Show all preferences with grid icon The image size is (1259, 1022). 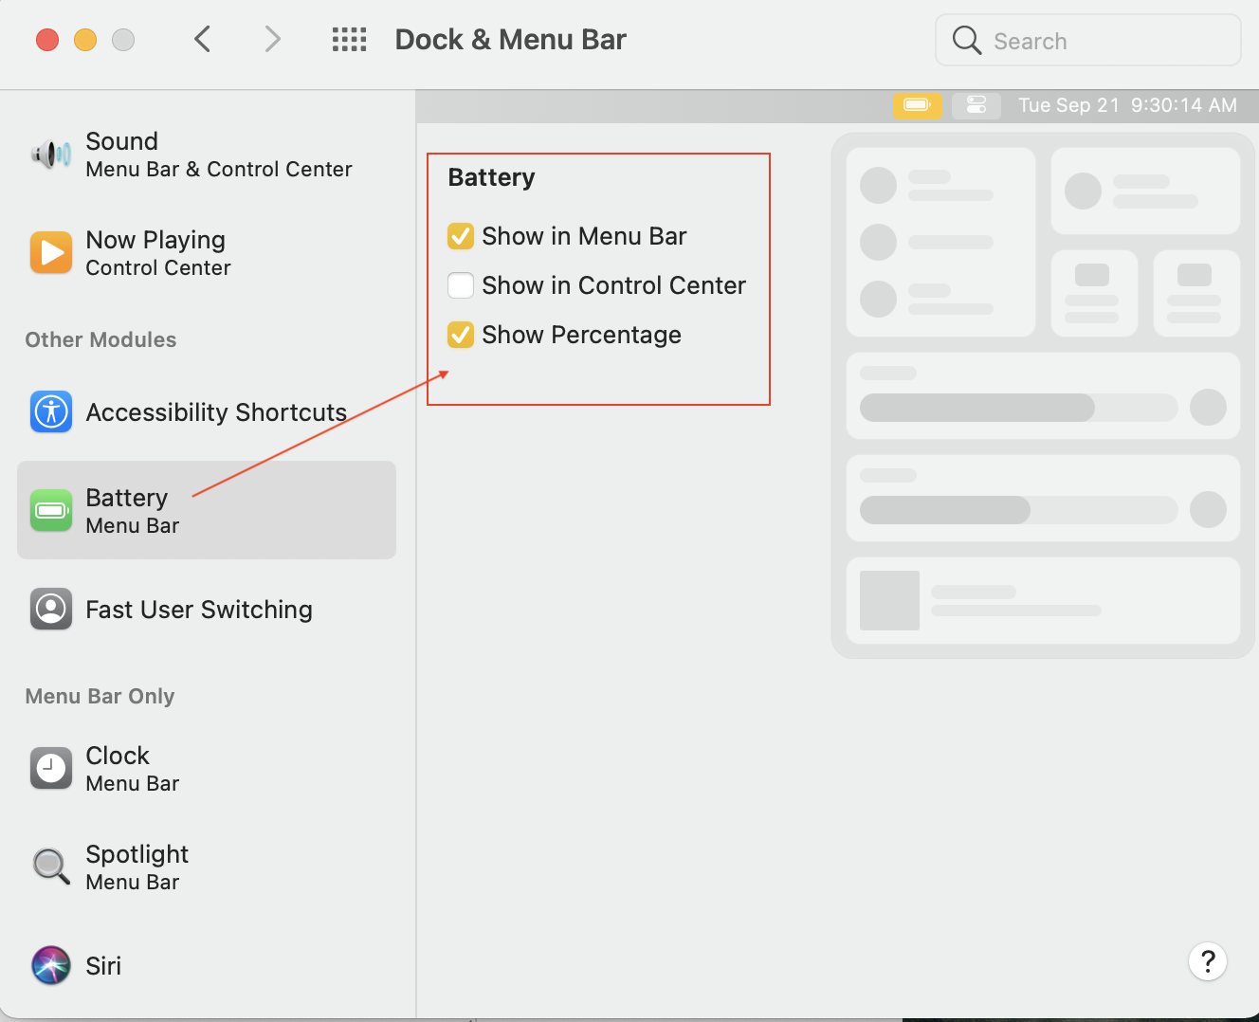[349, 40]
